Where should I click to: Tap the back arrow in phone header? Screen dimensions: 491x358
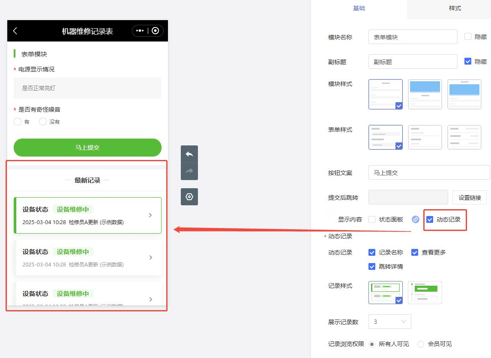click(15, 31)
